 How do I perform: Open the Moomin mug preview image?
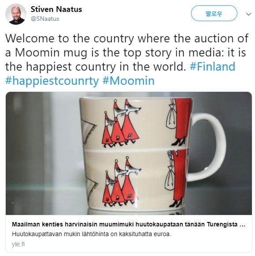(x=129, y=153)
